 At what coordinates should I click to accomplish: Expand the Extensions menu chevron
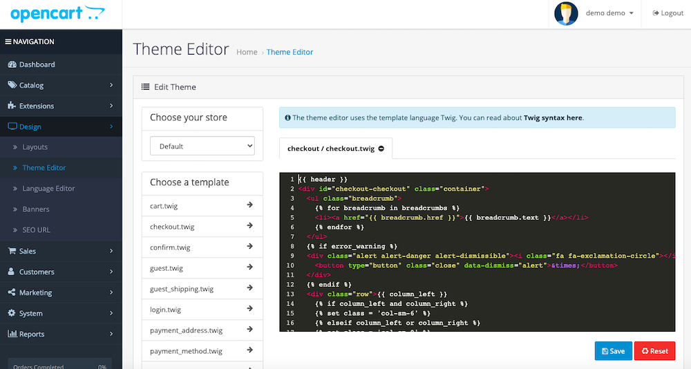(111, 105)
